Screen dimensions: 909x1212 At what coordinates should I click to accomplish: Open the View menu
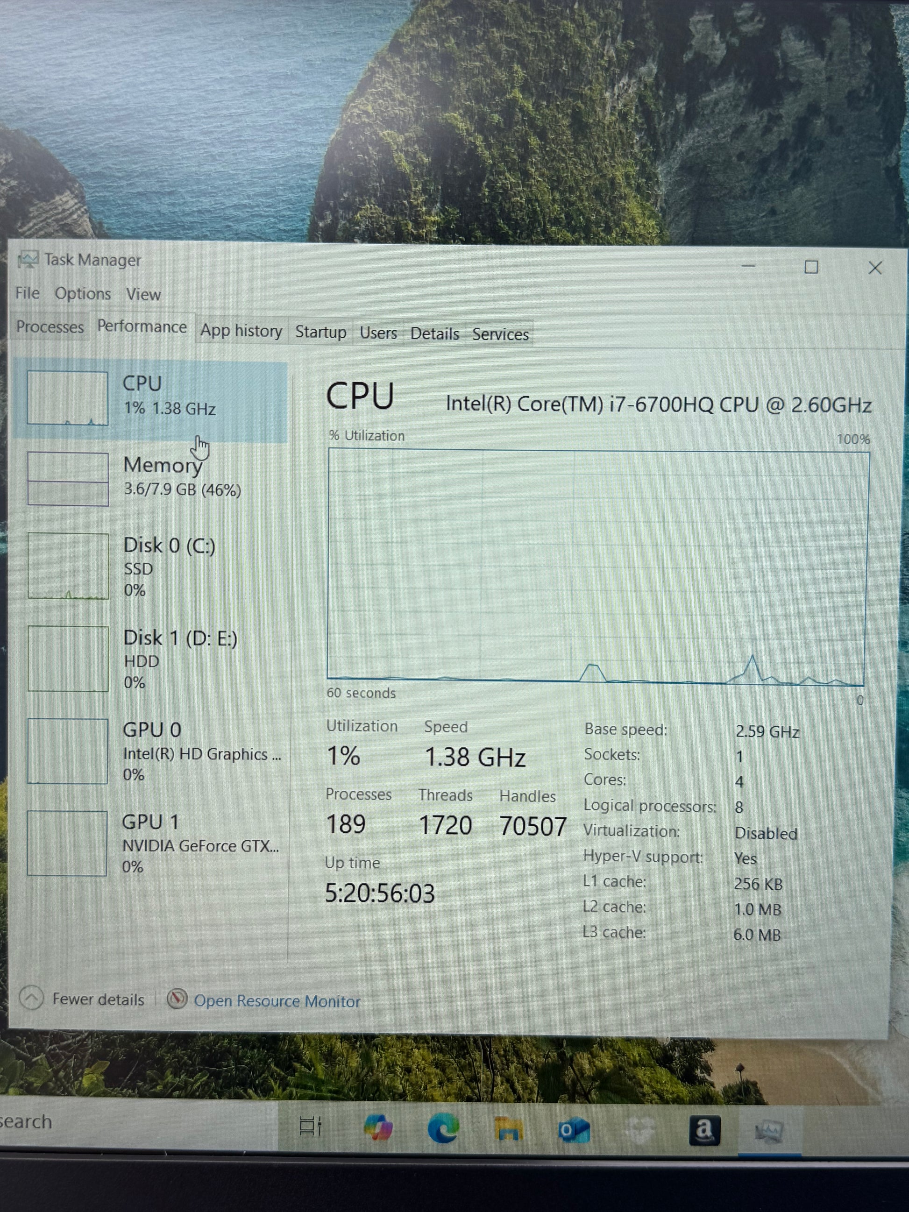[143, 294]
